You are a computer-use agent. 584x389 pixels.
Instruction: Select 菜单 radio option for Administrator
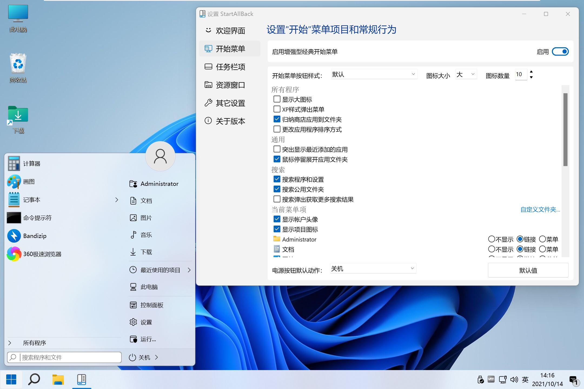[x=543, y=239]
